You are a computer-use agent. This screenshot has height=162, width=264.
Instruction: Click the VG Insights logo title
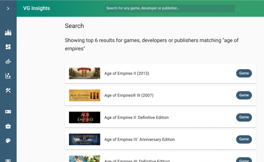37,8
